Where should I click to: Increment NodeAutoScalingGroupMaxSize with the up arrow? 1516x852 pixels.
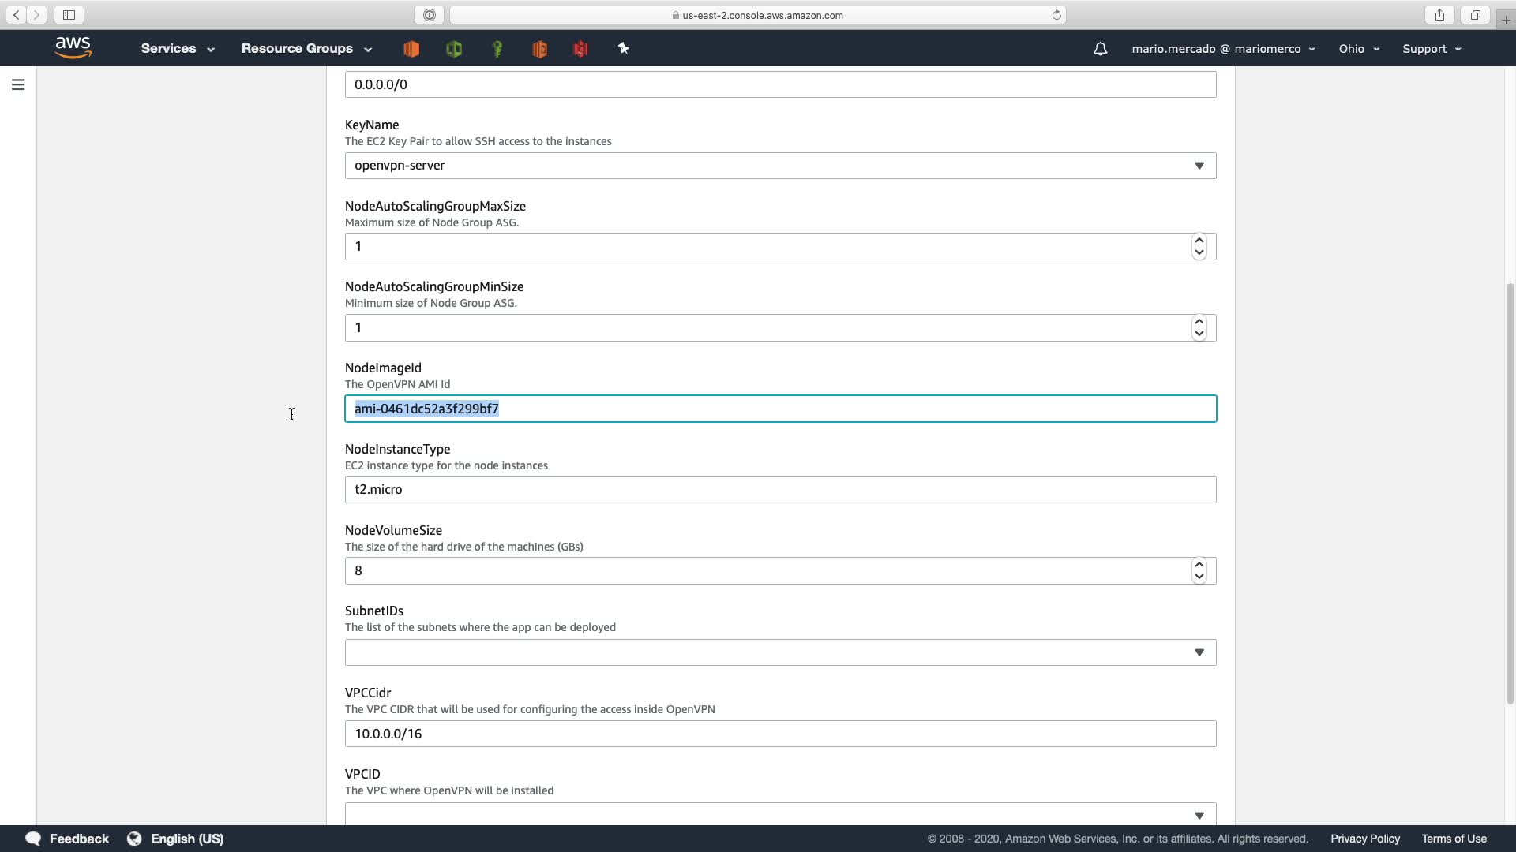pyautogui.click(x=1199, y=241)
